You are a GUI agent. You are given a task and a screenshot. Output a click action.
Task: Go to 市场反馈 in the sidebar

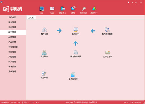(x=12, y=66)
